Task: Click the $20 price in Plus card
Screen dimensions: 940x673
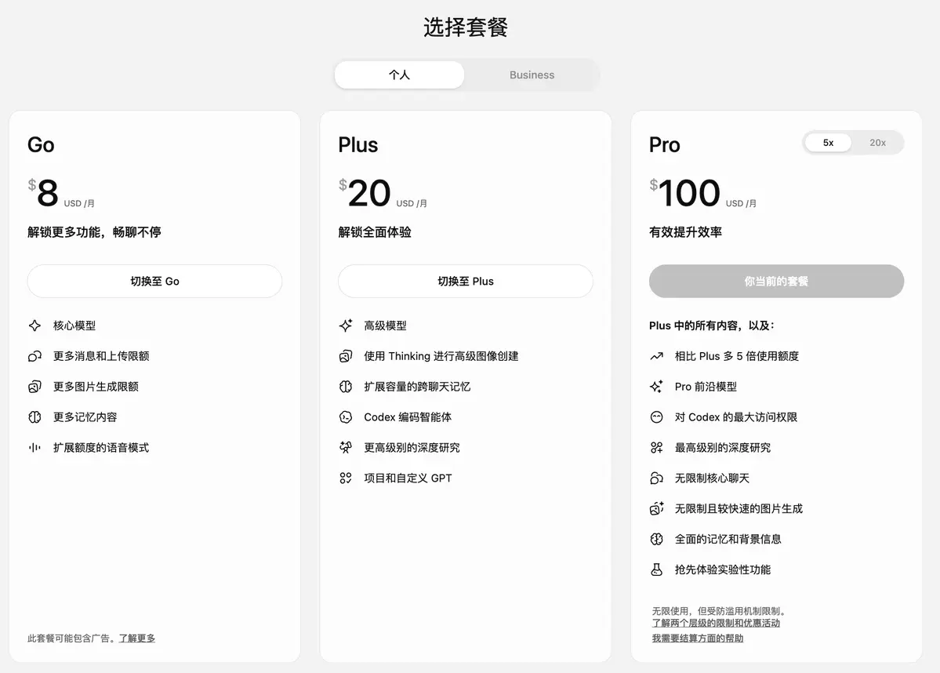Action: coord(365,193)
